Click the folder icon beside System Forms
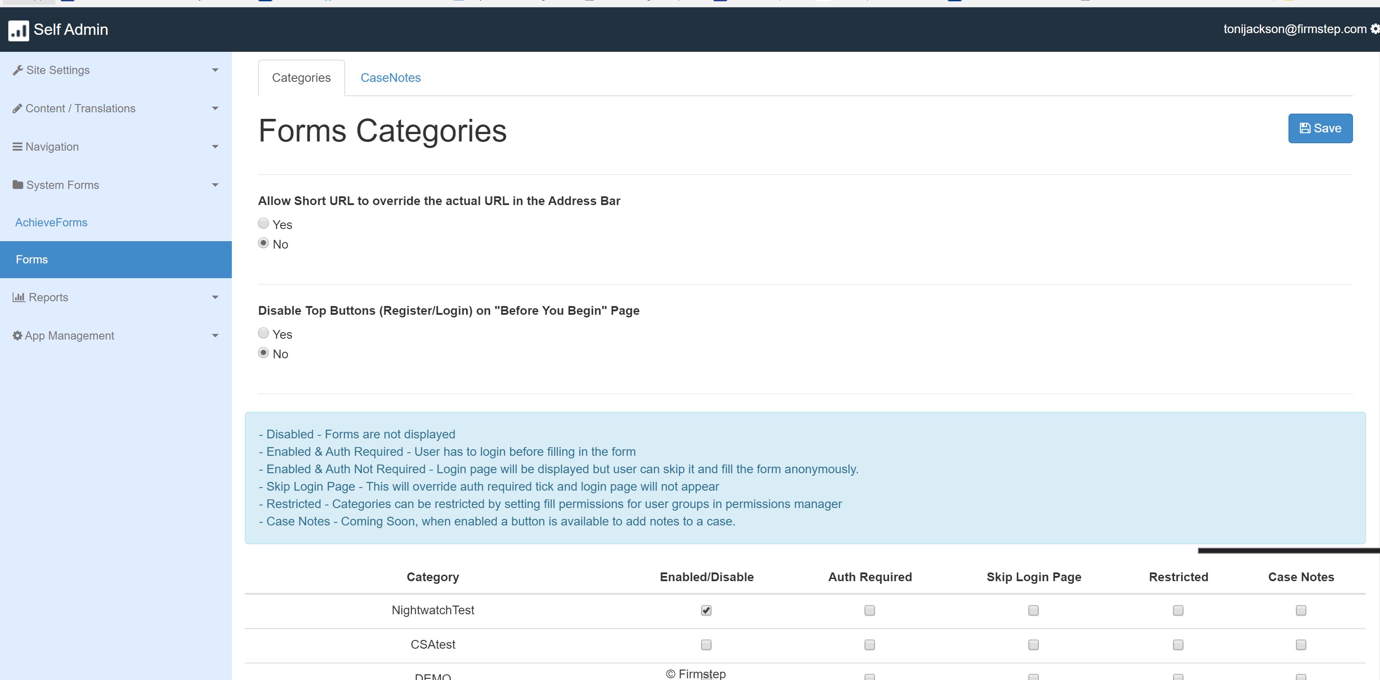The height and width of the screenshot is (680, 1380). click(18, 185)
